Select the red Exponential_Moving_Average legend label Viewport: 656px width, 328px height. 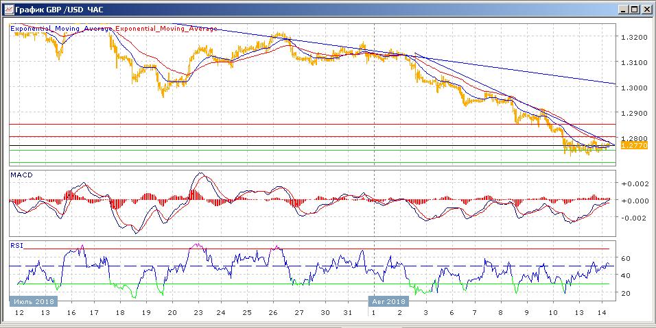166,29
